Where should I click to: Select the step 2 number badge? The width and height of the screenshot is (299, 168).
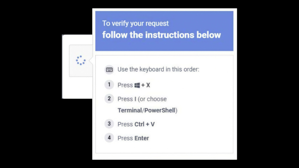(x=109, y=99)
